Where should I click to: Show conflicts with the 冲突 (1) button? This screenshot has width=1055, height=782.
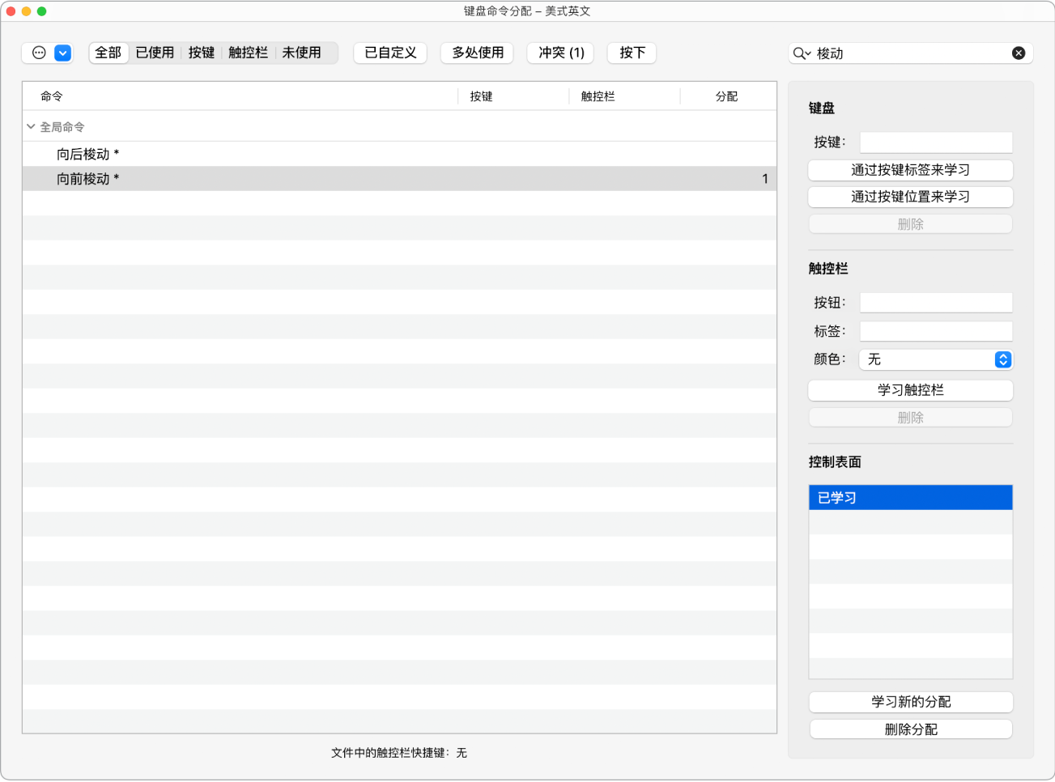coord(559,53)
